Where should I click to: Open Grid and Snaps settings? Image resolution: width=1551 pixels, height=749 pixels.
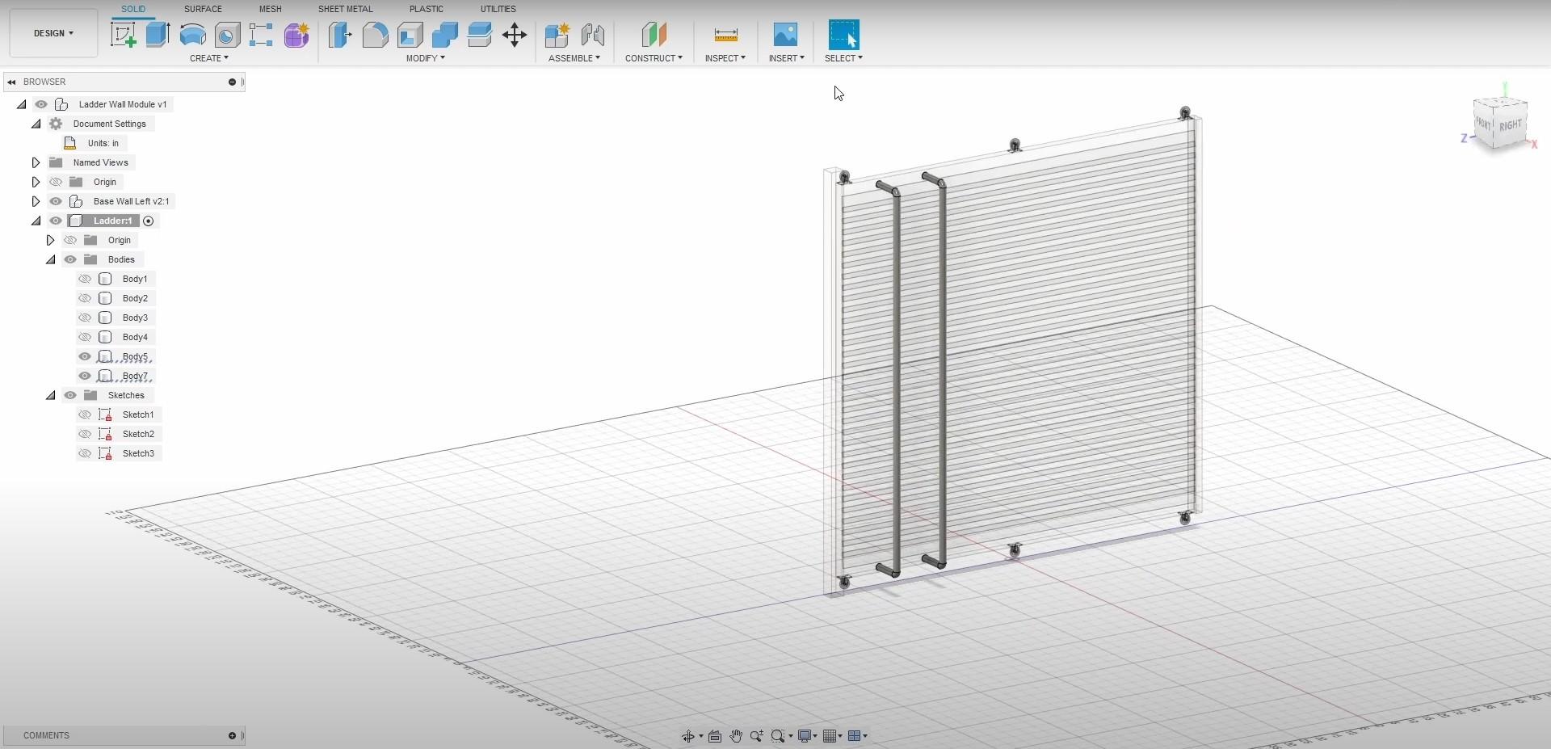click(830, 736)
